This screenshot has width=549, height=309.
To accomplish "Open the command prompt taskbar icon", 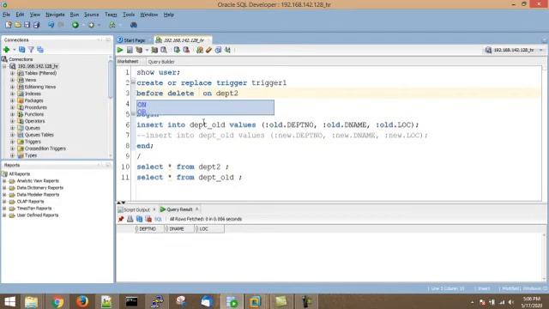I will [131, 301].
